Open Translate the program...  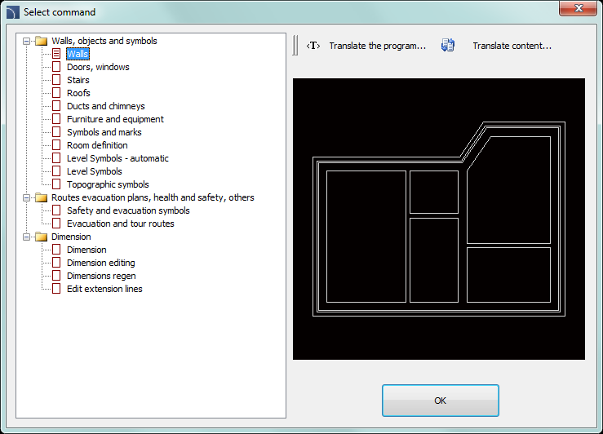point(377,46)
